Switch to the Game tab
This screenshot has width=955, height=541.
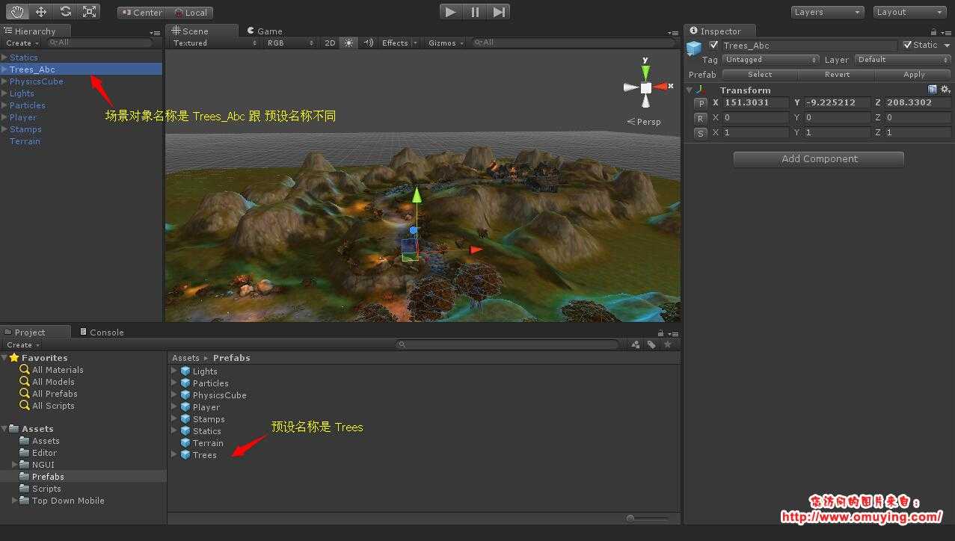264,31
